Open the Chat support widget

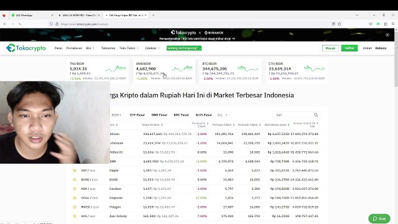(x=379, y=218)
